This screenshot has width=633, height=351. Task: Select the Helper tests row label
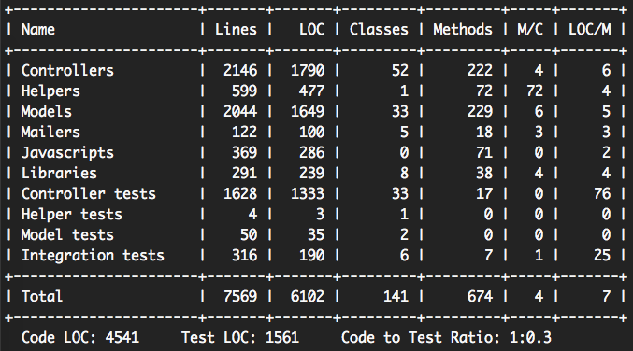[x=71, y=215]
